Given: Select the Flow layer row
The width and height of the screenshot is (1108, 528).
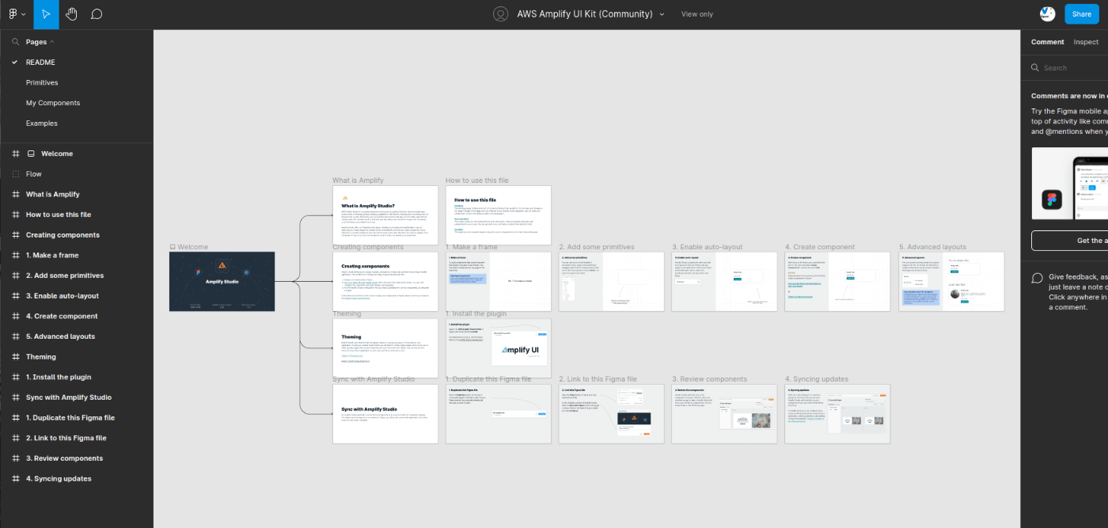Looking at the screenshot, I should click(77, 174).
